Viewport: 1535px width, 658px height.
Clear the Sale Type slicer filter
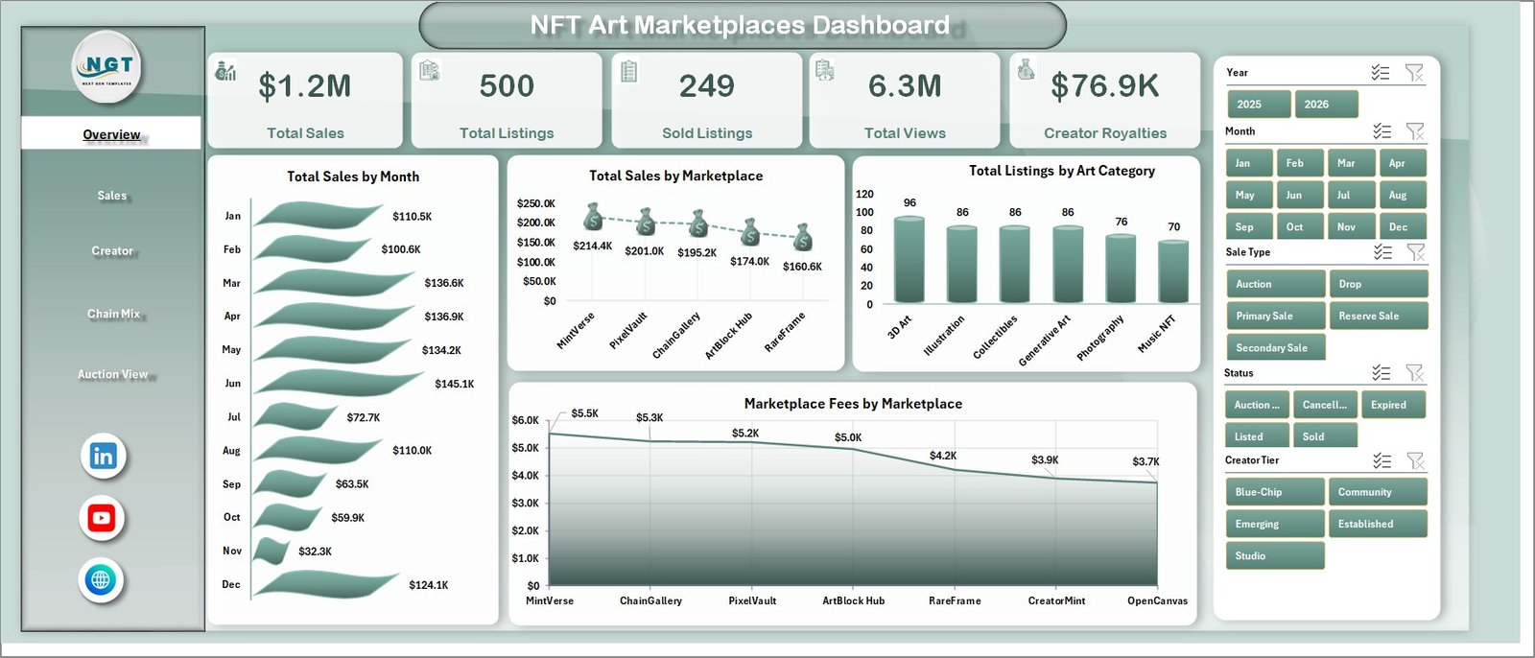coord(1416,252)
